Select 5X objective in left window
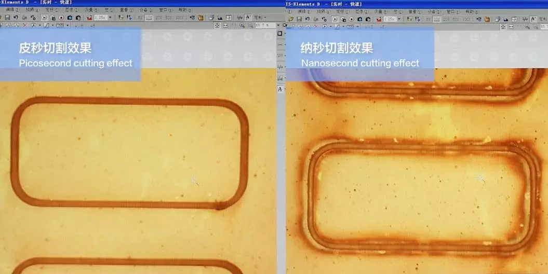This screenshot has height=274, width=548. coord(140,18)
